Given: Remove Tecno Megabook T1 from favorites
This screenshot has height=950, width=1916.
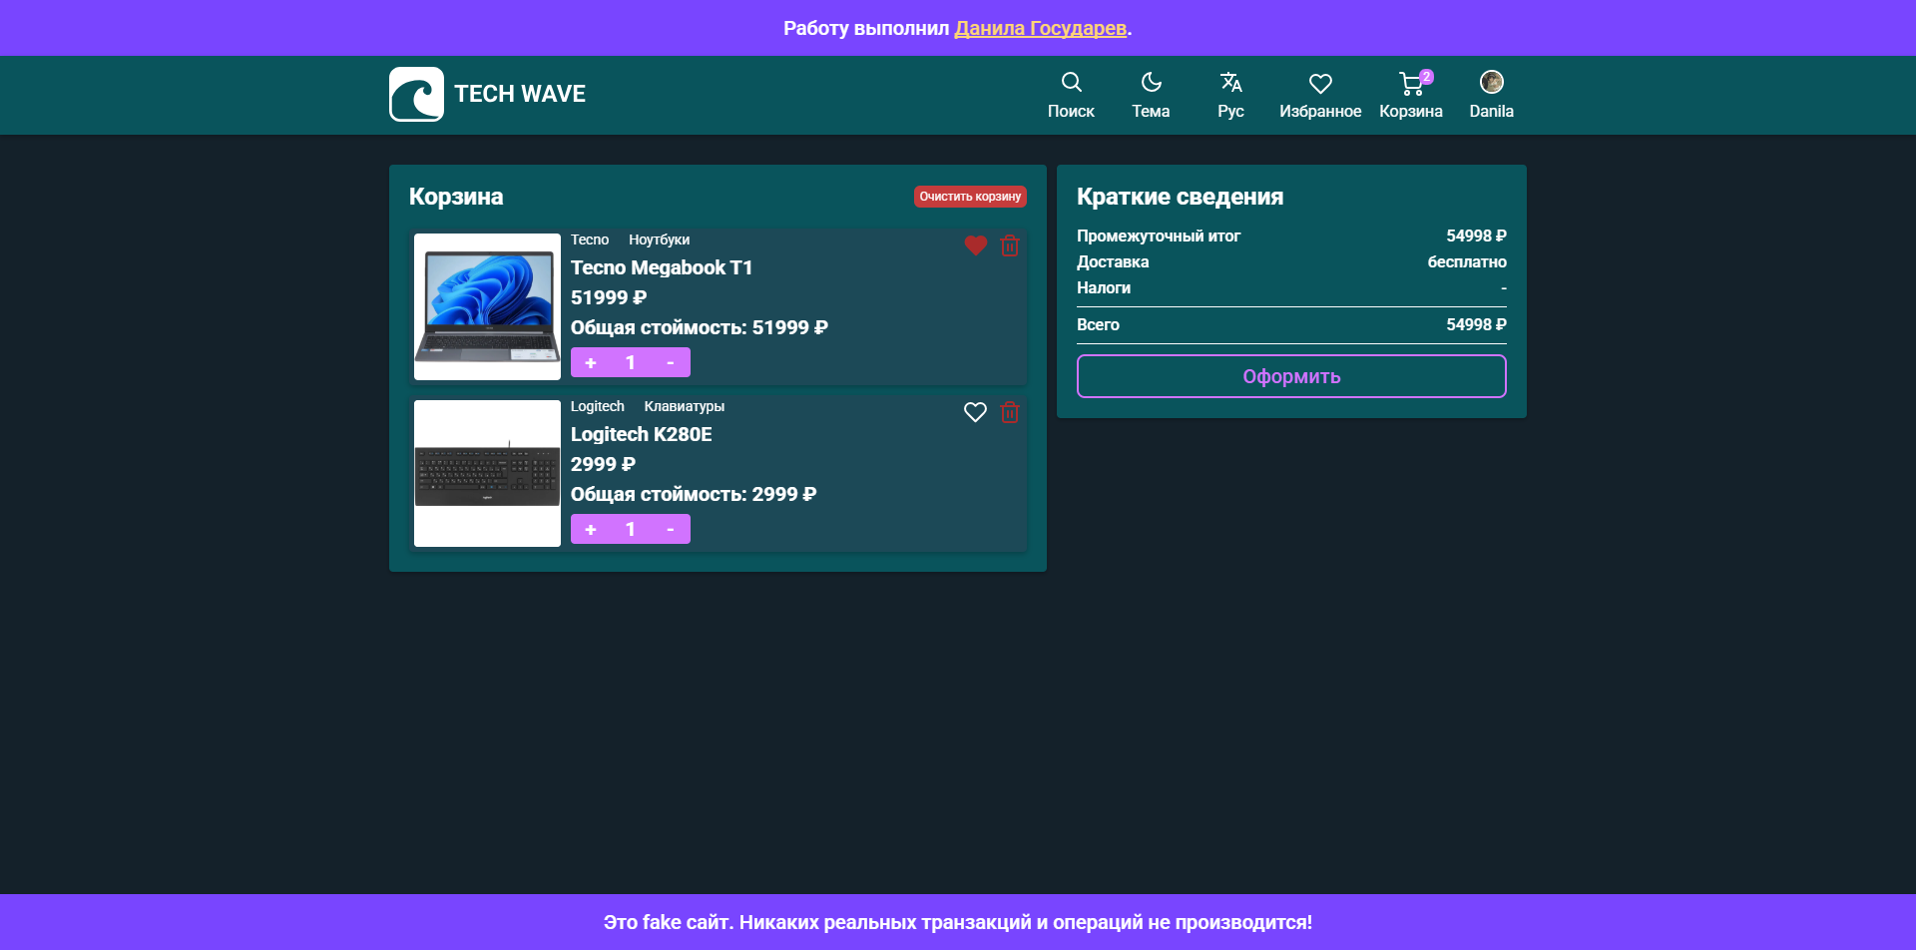Looking at the screenshot, I should click(975, 245).
